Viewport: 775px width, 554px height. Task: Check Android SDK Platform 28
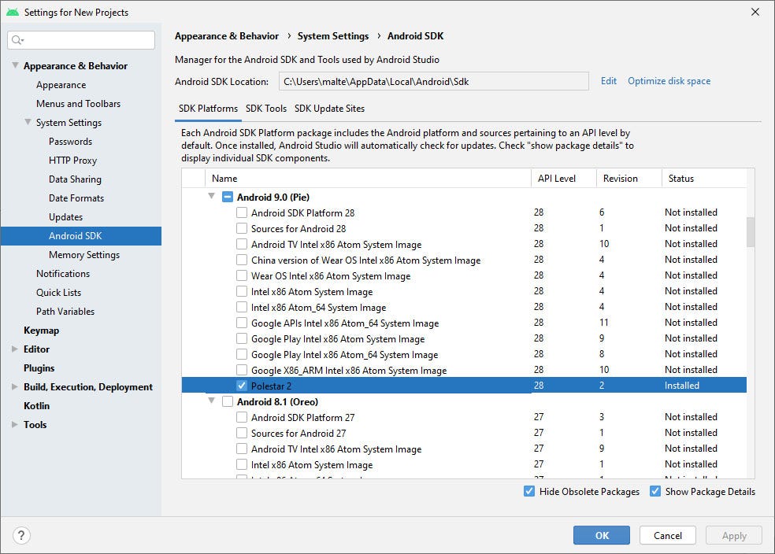[242, 212]
